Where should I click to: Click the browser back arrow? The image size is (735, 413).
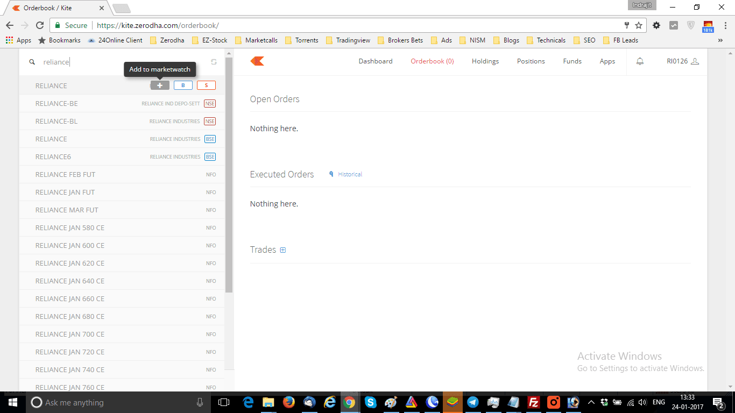(x=10, y=25)
